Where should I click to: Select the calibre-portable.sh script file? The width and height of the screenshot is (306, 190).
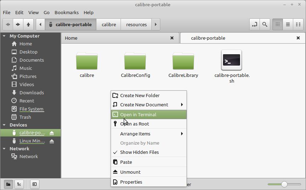point(232,60)
